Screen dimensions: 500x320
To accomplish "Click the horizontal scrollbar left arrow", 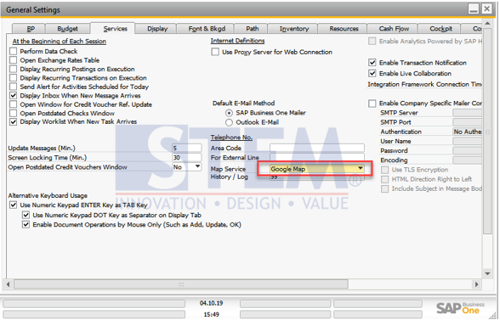I will pyautogui.click(x=9, y=284).
